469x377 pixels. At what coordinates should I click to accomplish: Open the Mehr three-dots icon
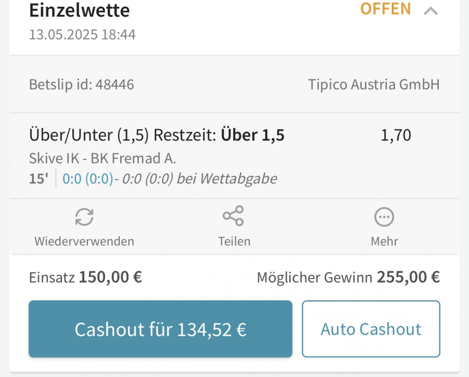point(384,217)
